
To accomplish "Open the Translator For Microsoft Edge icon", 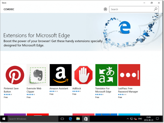I will click(x=106, y=75).
